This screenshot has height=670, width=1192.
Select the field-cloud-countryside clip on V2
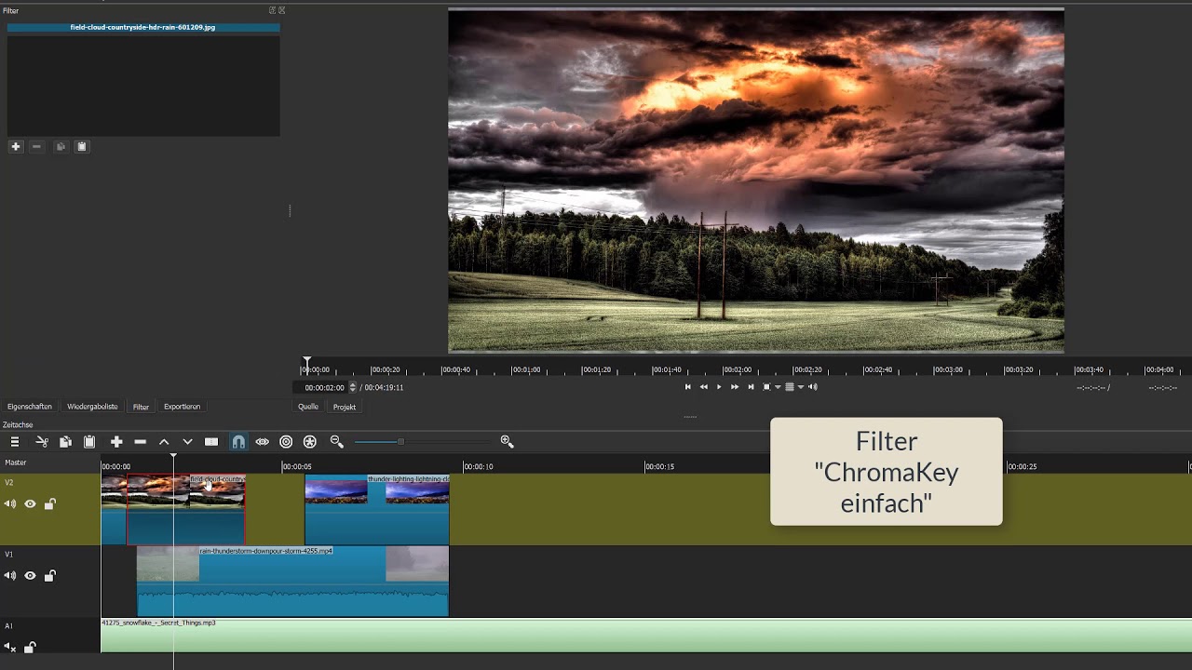pyautogui.click(x=185, y=509)
